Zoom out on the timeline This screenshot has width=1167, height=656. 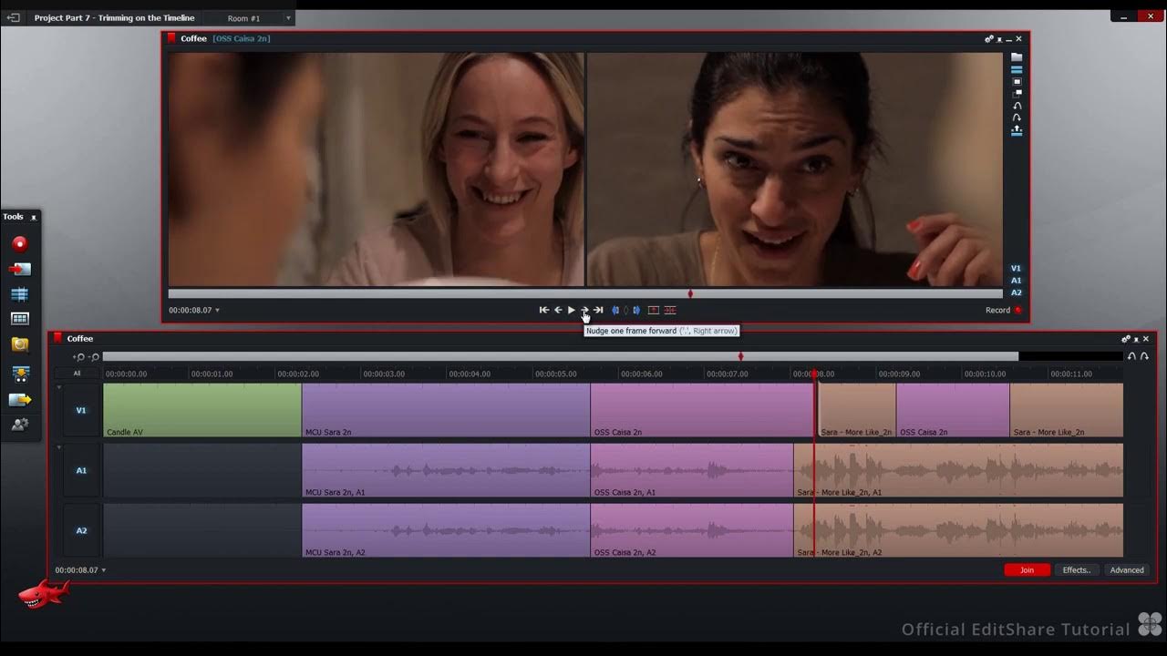[93, 357]
